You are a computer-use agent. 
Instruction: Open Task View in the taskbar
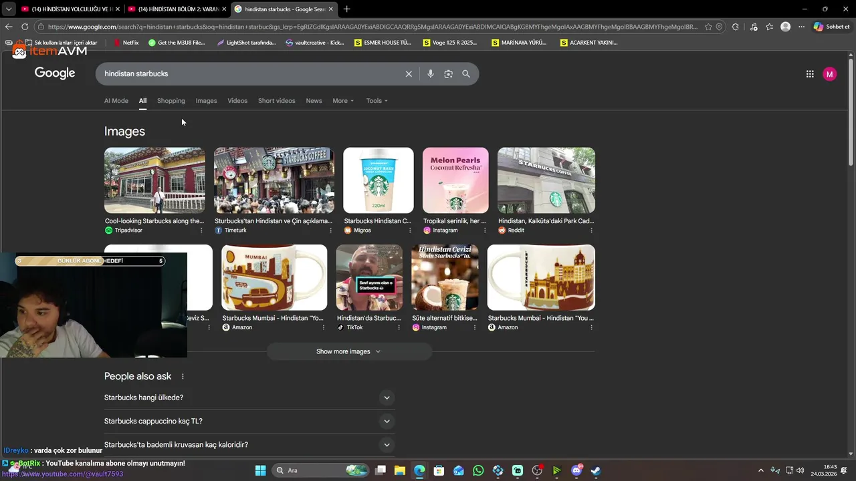click(381, 470)
